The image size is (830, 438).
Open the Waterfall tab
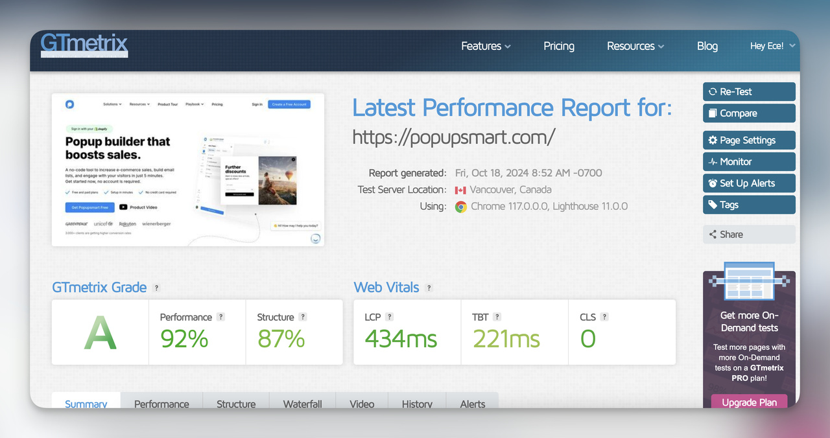(x=302, y=402)
